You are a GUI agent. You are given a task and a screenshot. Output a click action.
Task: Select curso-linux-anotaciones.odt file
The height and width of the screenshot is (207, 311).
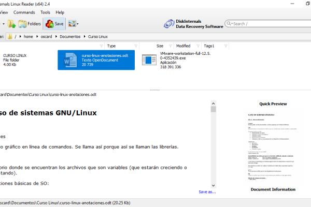[x=96, y=60]
